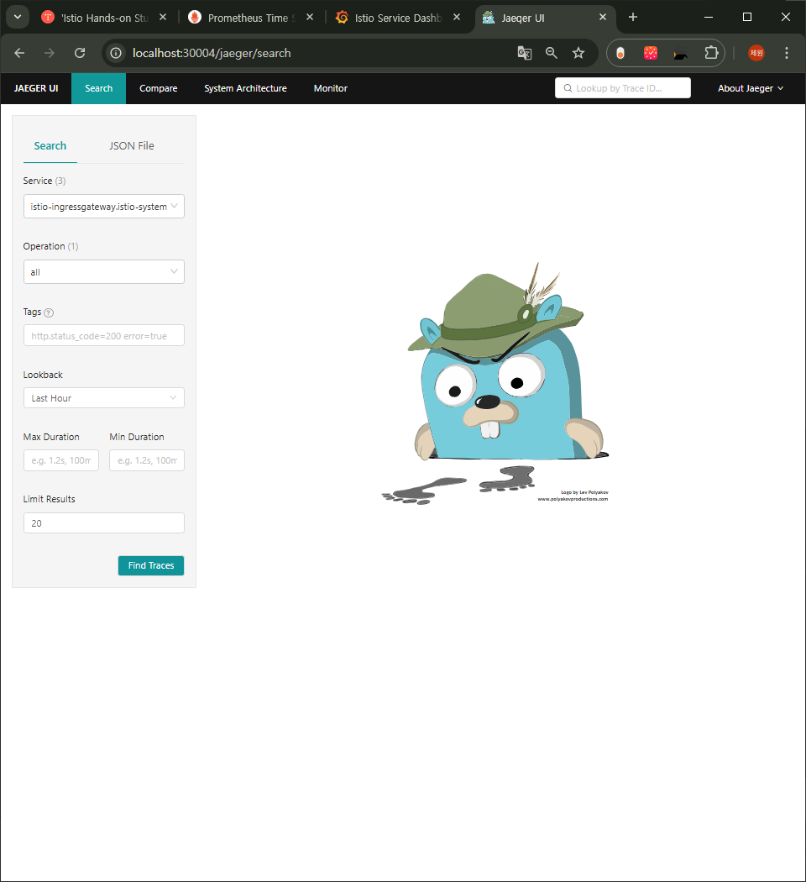Open the Operation dropdown showing all
Screen dimensions: 806x882
(x=104, y=271)
